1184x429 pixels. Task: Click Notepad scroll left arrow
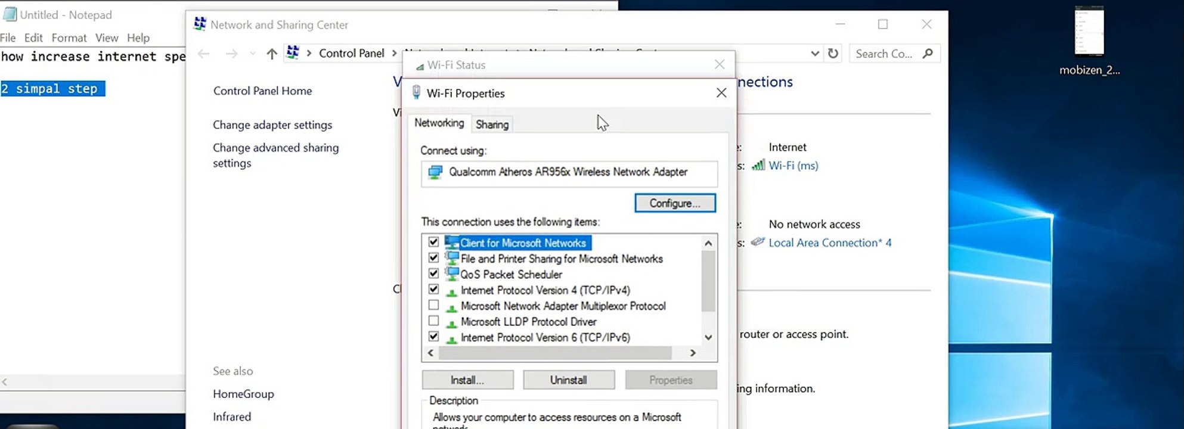[x=5, y=382]
